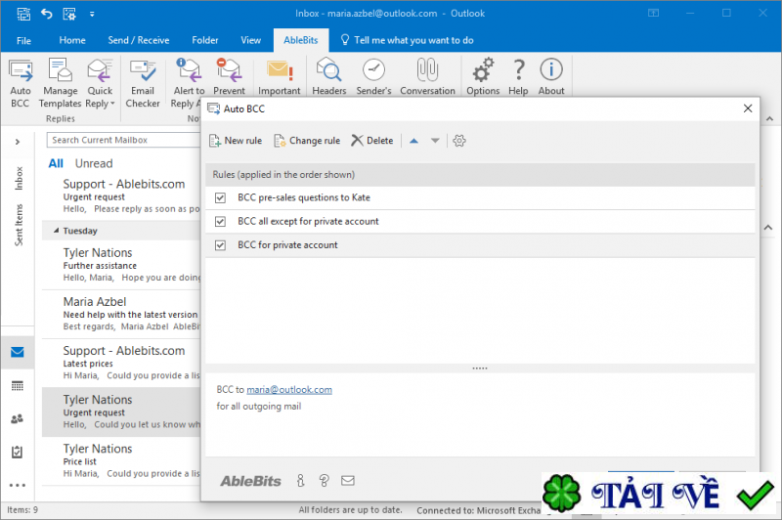Screen dimensions: 782x520
Task: Open the Conversation attachments tool
Action: 427,77
